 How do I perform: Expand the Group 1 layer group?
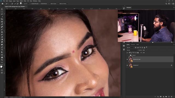click(129, 55)
